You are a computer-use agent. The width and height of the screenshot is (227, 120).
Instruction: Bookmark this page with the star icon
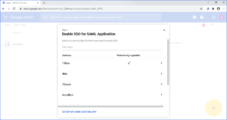pos(201,9)
